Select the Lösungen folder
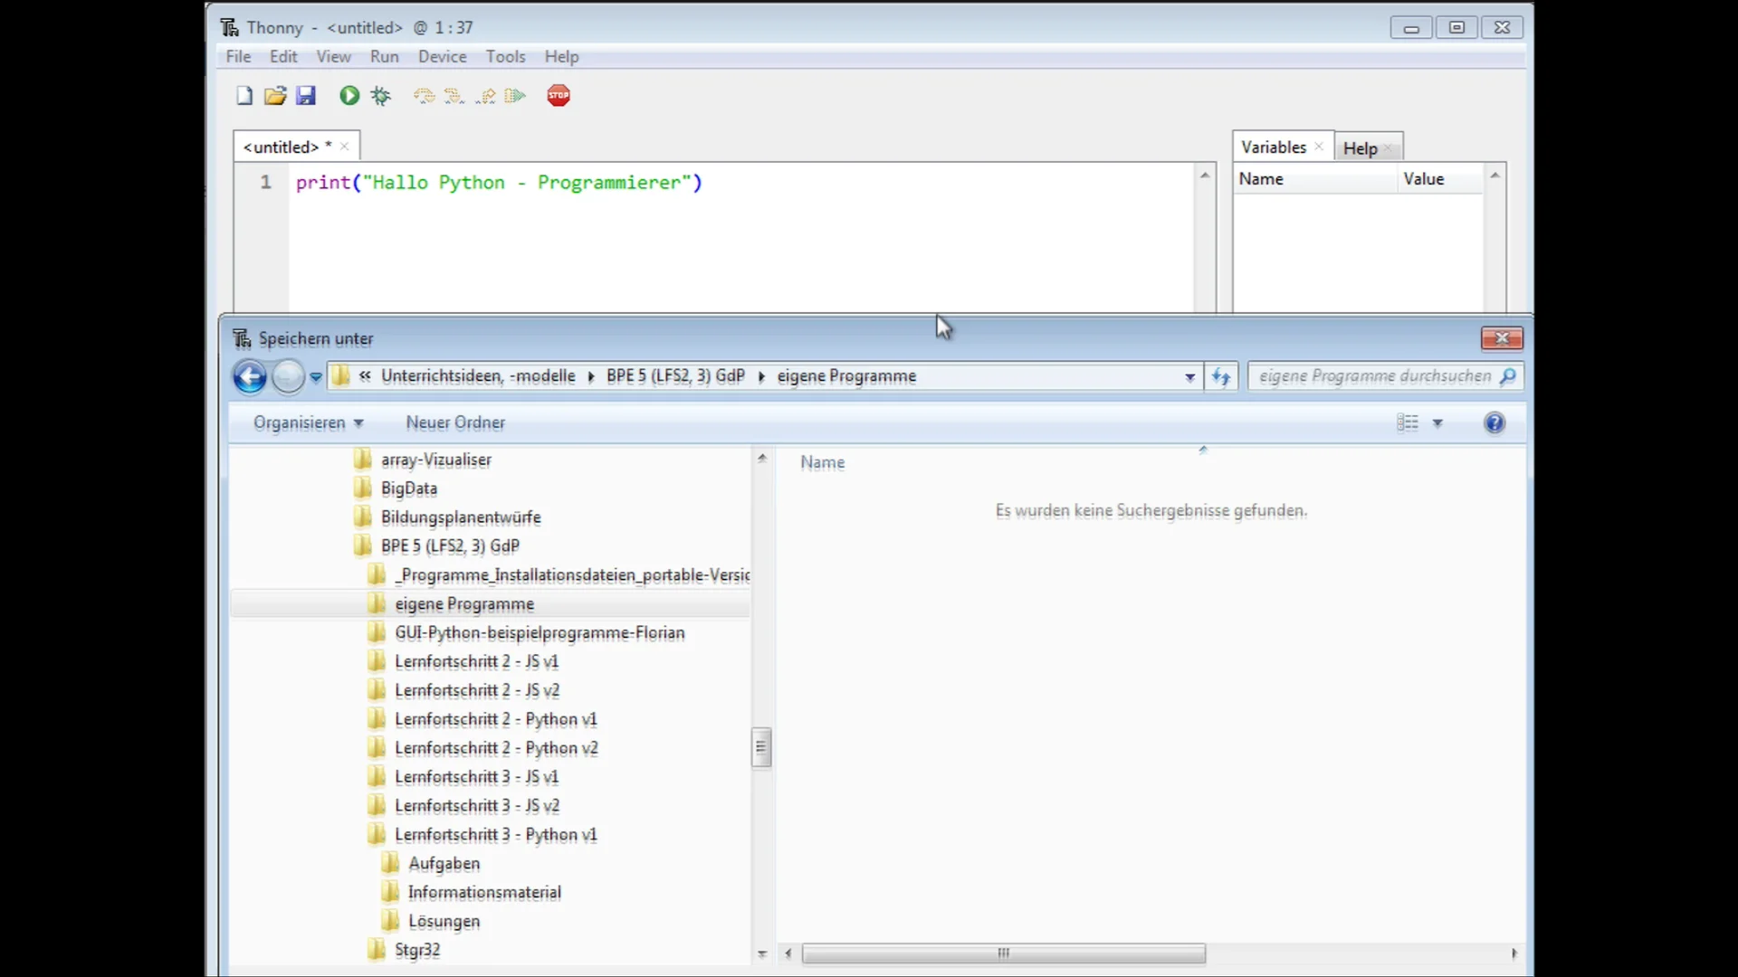 (444, 920)
